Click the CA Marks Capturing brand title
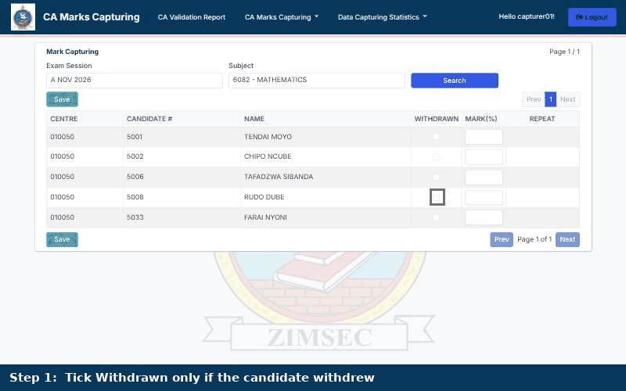This screenshot has height=391, width=626. tap(92, 17)
